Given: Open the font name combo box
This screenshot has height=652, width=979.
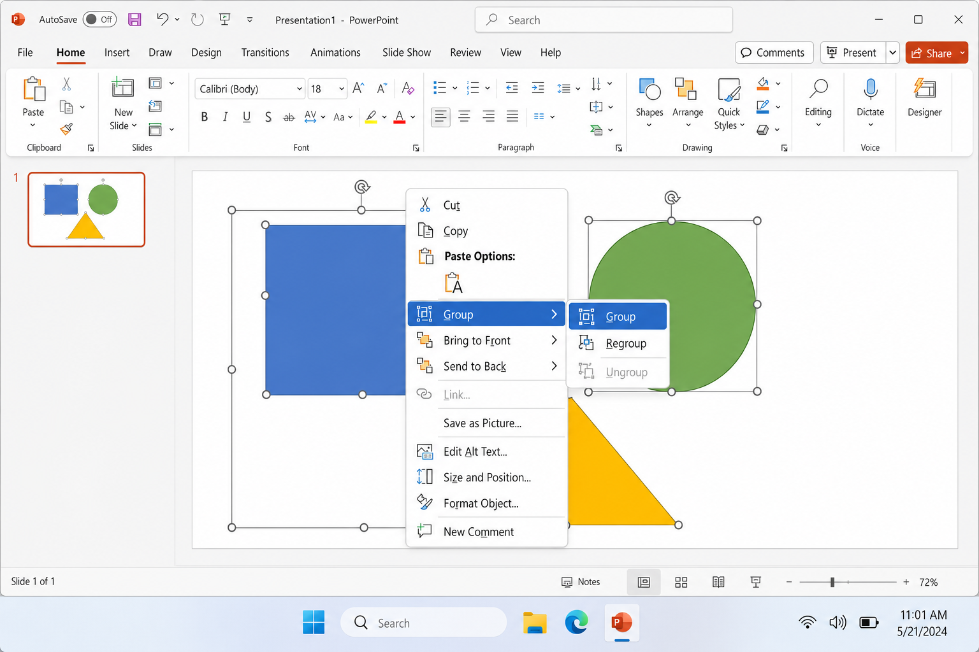Looking at the screenshot, I should pos(250,89).
